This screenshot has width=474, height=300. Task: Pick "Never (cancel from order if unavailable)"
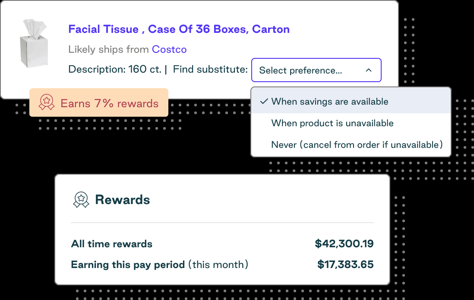tap(357, 145)
